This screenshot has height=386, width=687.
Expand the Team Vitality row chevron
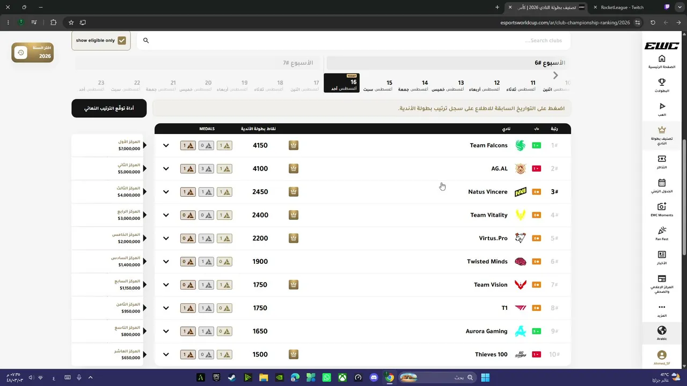[x=166, y=215]
